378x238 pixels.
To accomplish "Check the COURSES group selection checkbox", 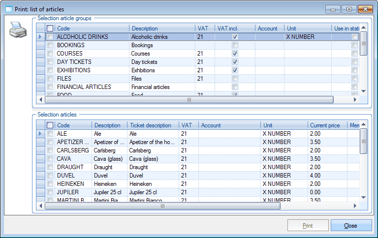I will pyautogui.click(x=50, y=54).
